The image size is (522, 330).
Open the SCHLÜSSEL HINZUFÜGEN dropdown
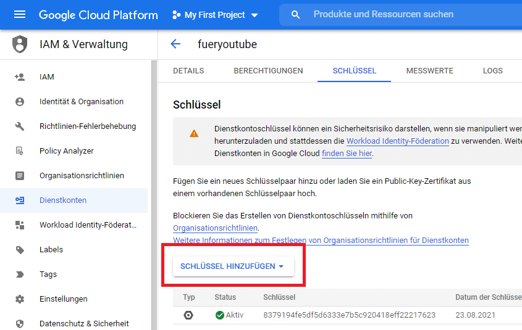(x=233, y=266)
